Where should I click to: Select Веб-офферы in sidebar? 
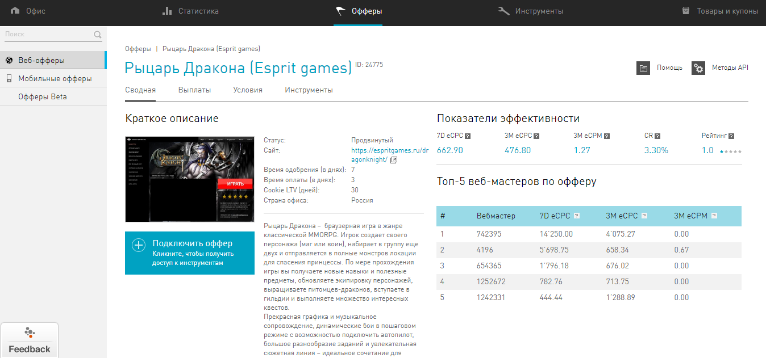tap(53, 60)
